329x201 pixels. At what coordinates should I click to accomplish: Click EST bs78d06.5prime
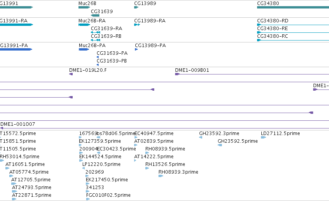point(116,133)
